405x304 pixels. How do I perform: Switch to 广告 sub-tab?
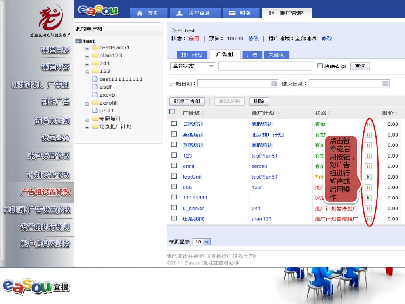point(252,55)
